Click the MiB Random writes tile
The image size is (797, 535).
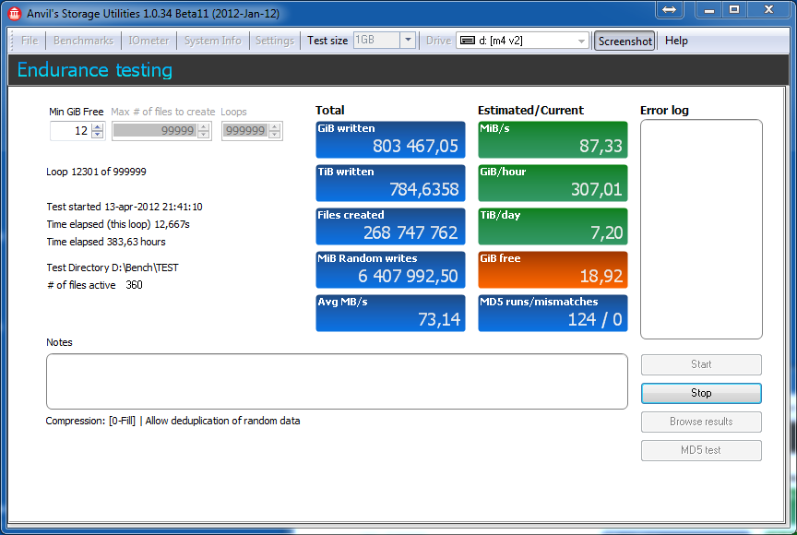[x=390, y=269]
